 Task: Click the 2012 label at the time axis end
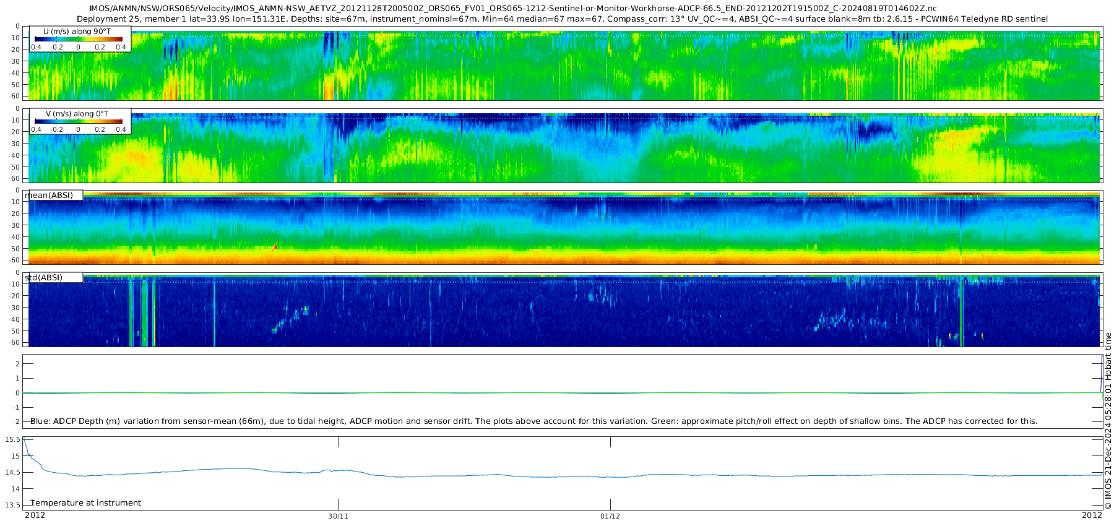[1092, 515]
